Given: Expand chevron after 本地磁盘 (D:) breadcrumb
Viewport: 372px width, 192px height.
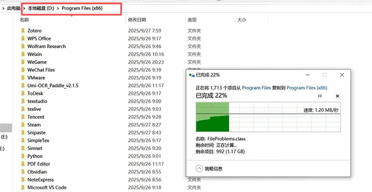Looking at the screenshot, I should pos(58,9).
